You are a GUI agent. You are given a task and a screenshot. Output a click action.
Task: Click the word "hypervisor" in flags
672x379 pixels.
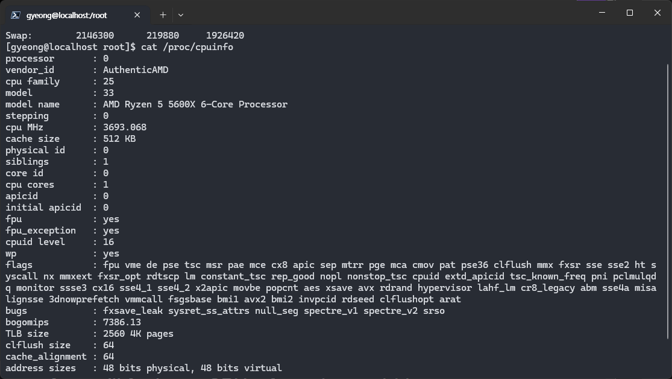(x=445, y=288)
